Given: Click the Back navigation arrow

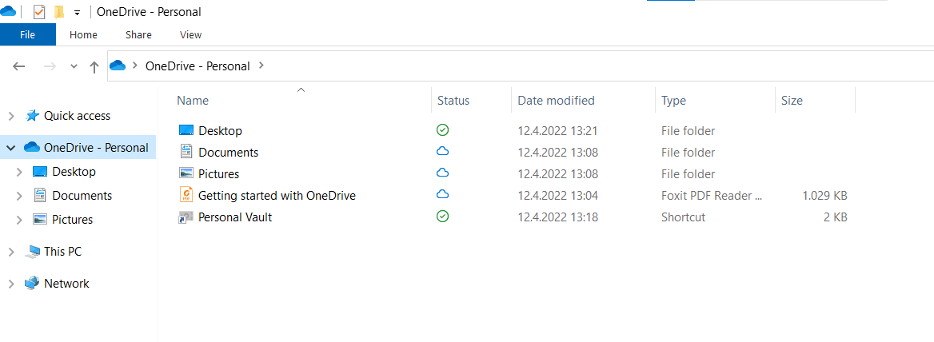Looking at the screenshot, I should [19, 66].
